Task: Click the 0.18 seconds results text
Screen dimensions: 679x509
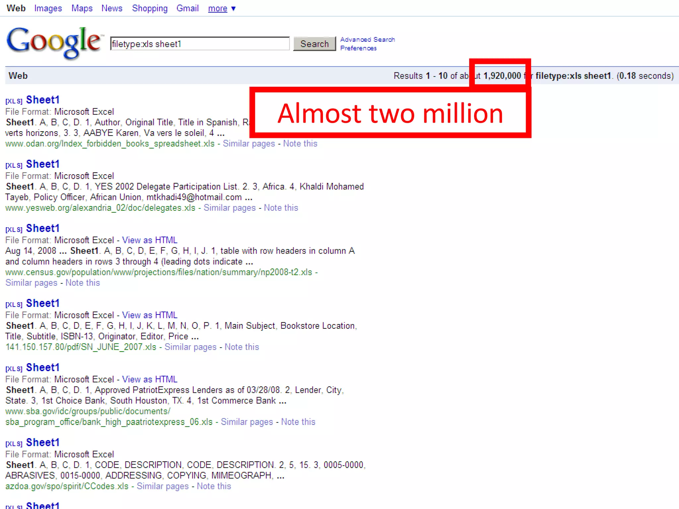Action: (645, 76)
